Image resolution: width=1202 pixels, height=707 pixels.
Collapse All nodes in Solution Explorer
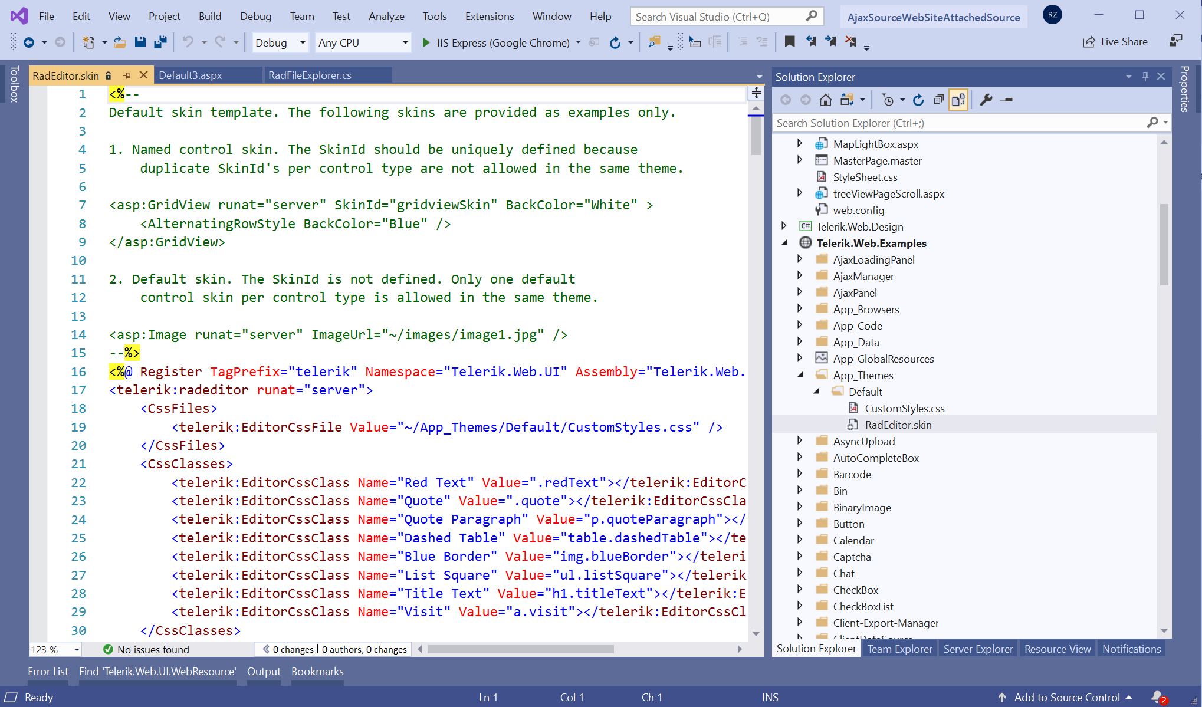(x=938, y=100)
